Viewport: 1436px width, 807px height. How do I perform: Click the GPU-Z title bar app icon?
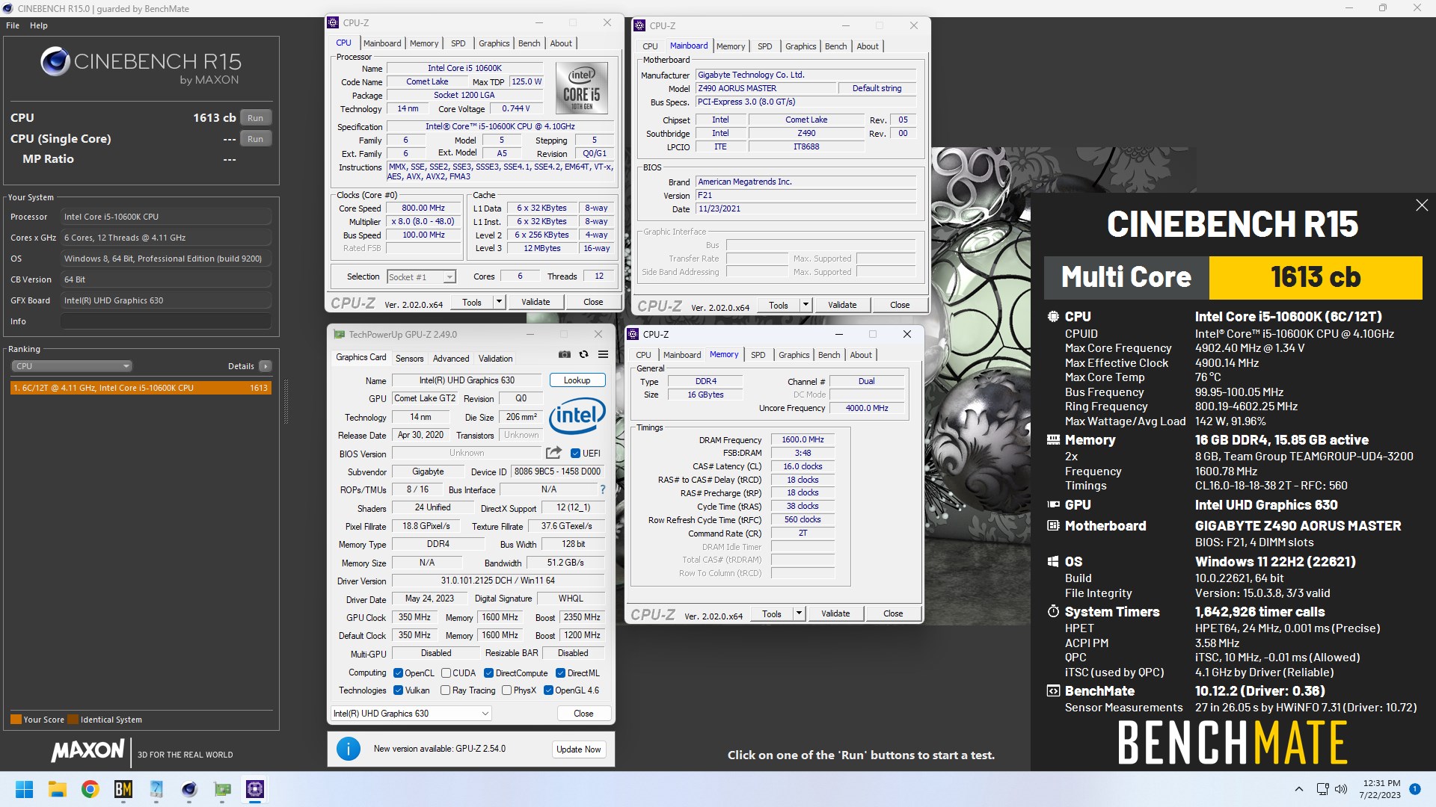pyautogui.click(x=340, y=335)
